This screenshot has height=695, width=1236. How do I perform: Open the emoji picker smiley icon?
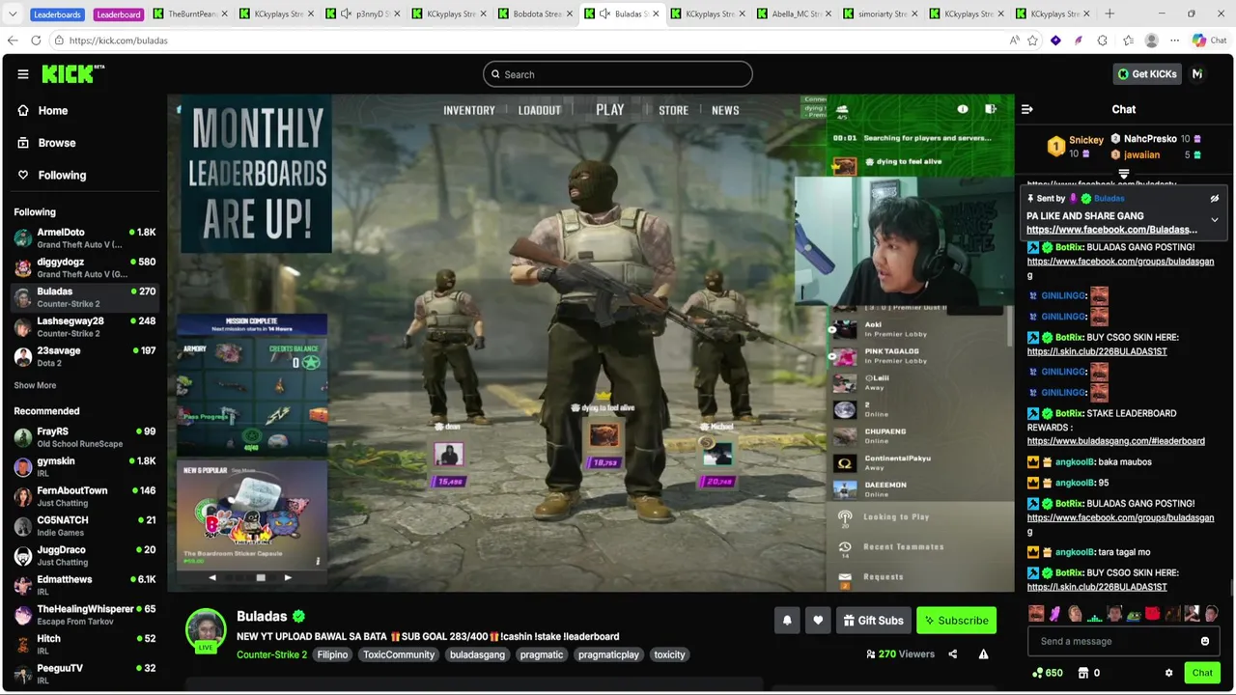[1205, 641]
